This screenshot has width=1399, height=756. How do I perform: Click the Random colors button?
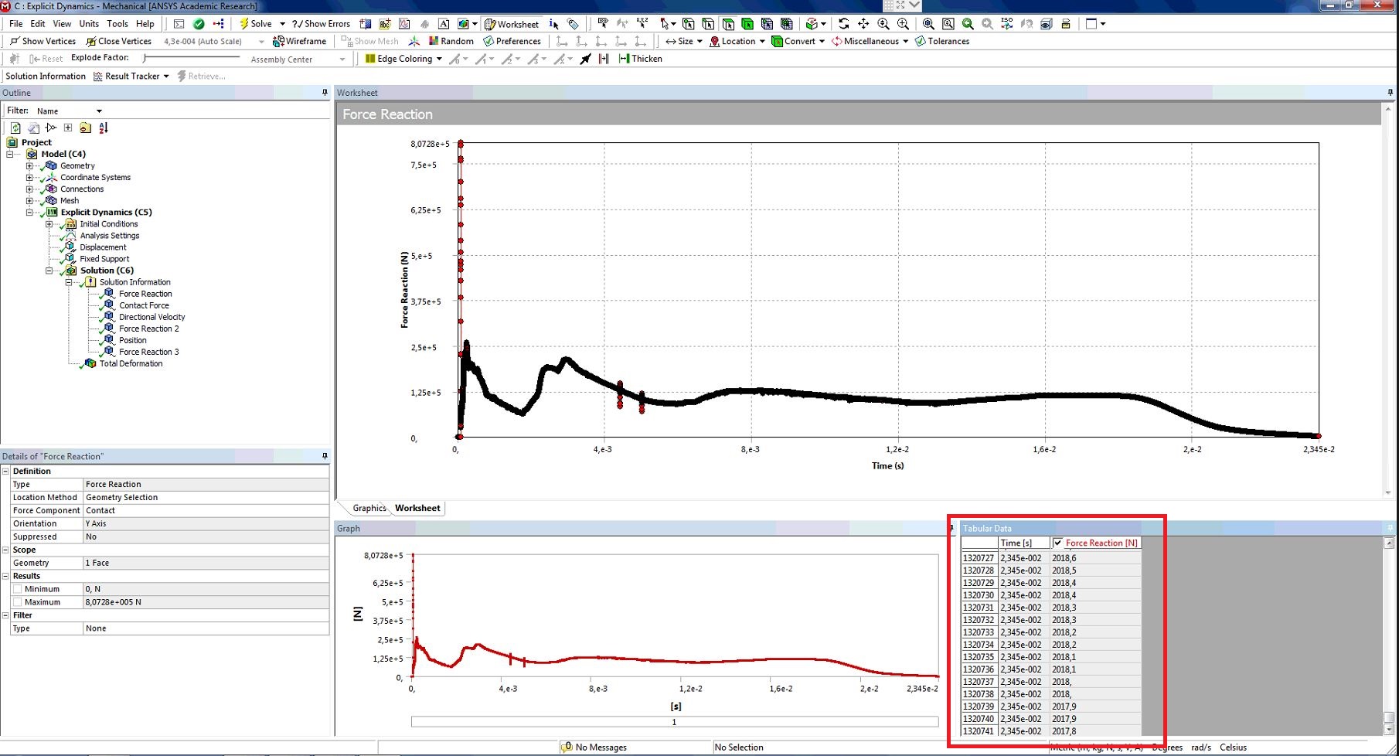[x=451, y=41]
